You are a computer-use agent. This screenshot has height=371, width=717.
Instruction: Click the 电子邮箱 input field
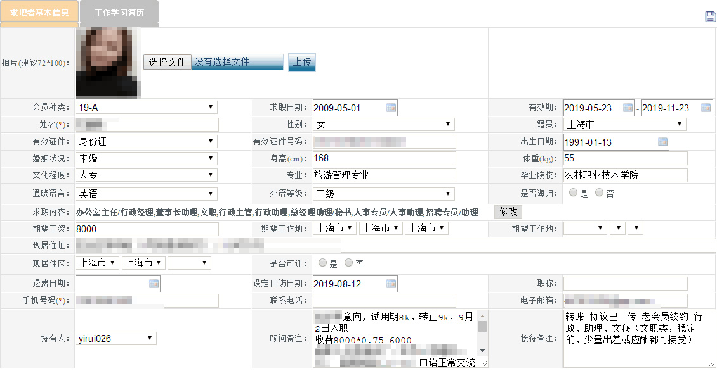[x=626, y=301]
